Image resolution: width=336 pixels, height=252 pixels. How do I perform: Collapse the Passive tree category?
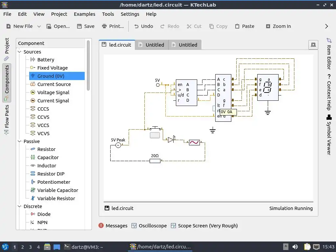[x=19, y=141]
